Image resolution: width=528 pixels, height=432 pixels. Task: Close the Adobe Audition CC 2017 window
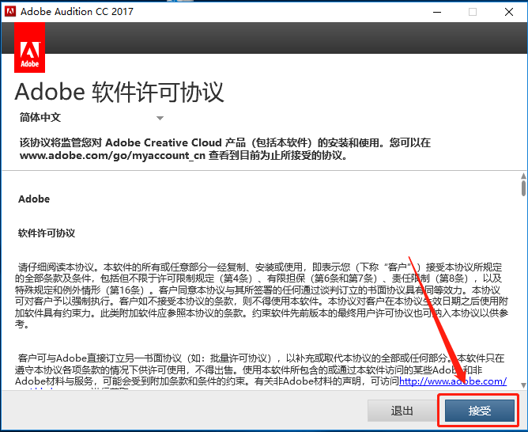point(509,12)
